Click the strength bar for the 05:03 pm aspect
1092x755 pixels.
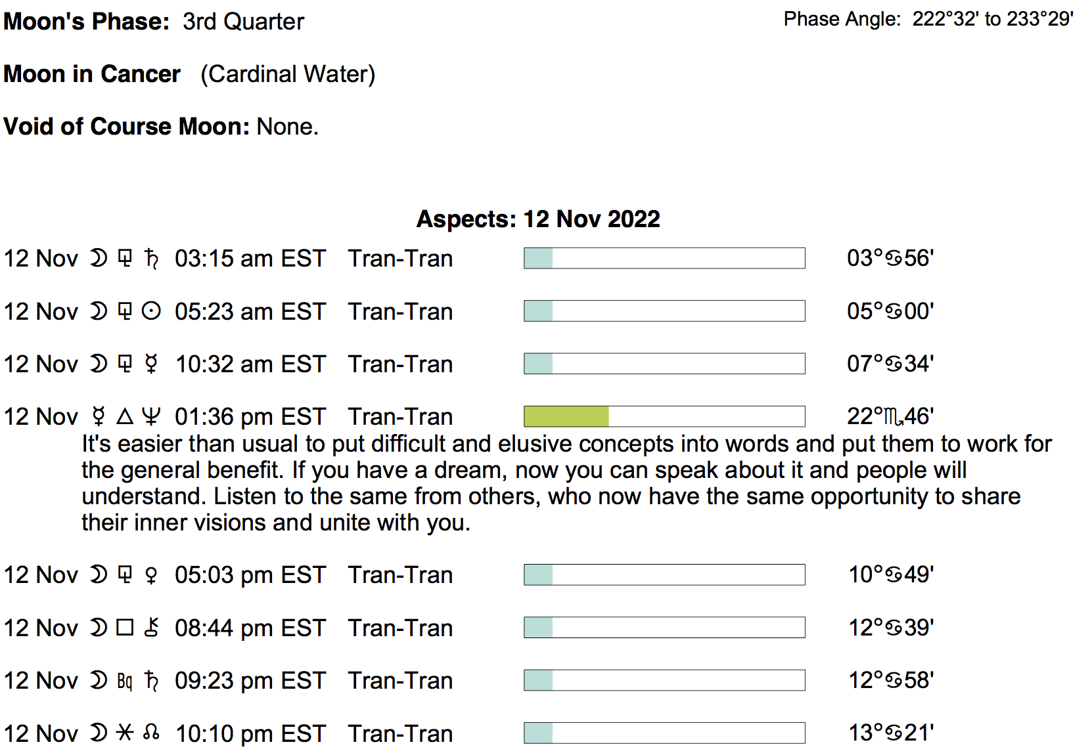(x=664, y=574)
